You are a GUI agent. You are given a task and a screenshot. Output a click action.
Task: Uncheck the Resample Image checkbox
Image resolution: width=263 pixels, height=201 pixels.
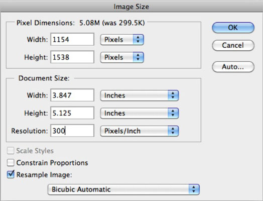tap(11, 175)
